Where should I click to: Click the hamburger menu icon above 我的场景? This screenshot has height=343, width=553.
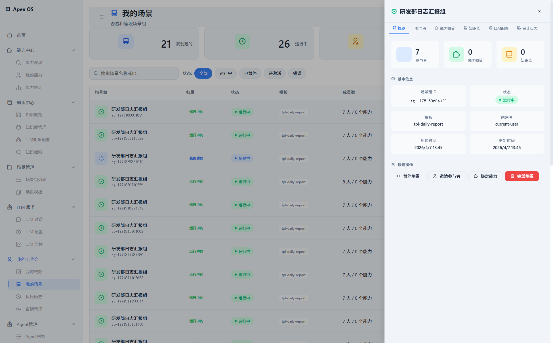point(102,17)
